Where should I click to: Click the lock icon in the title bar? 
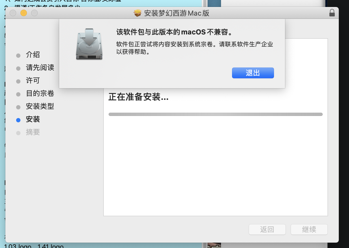pyautogui.click(x=332, y=13)
